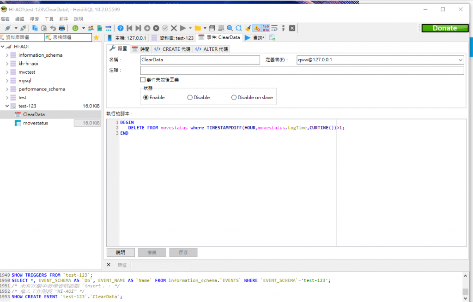Click the 表格篩選 table filter box

[x=68, y=37]
